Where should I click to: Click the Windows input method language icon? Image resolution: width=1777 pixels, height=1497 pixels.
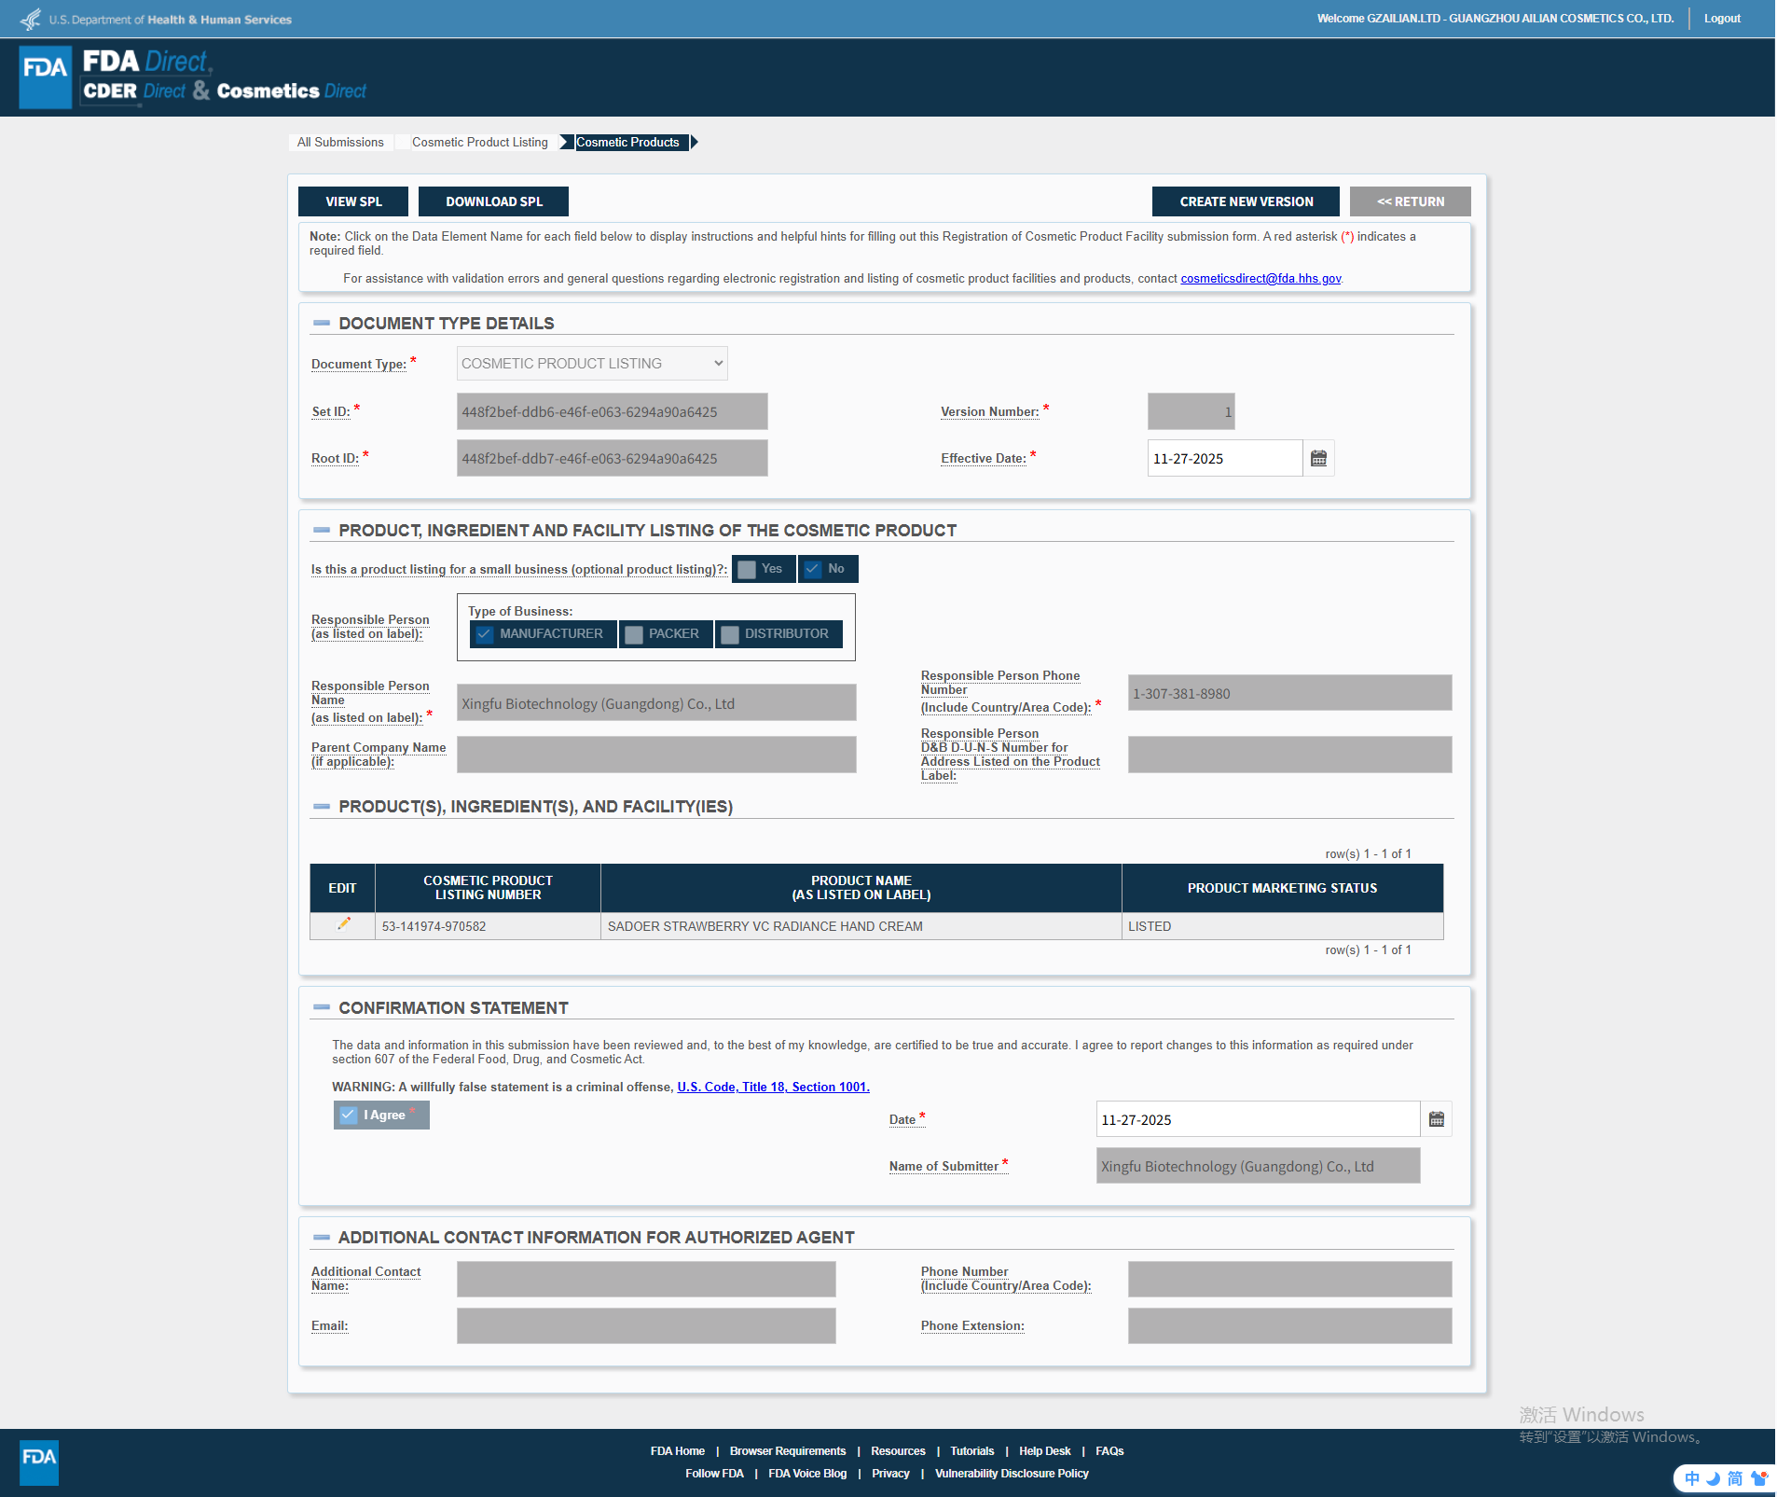tap(1692, 1478)
